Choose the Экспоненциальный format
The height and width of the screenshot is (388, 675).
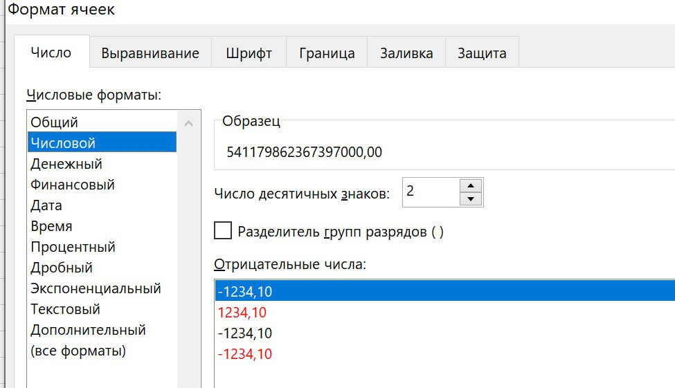coord(96,288)
